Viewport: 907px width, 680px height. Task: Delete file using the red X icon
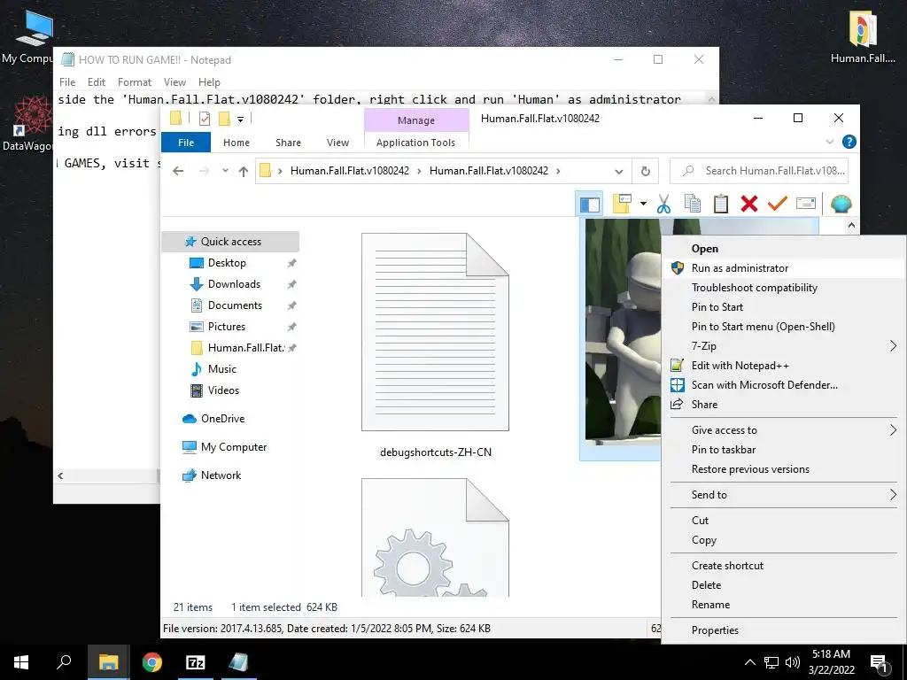(749, 205)
